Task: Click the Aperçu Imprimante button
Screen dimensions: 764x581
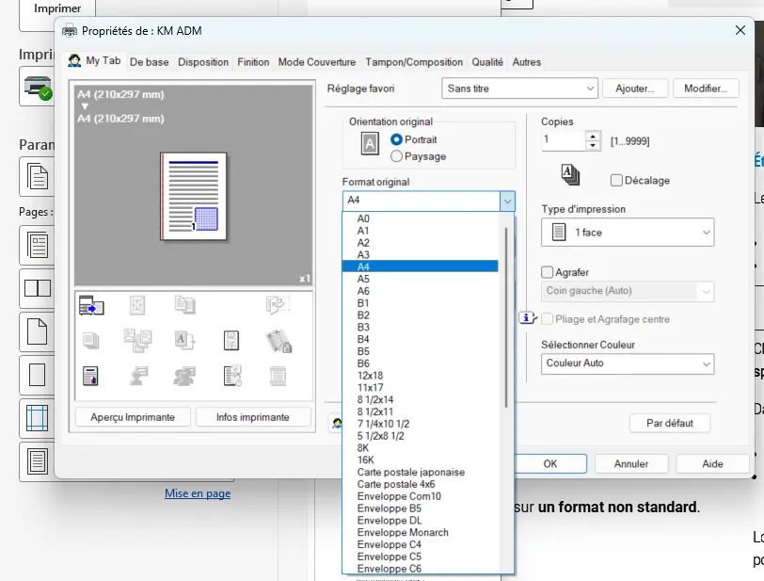Action: tap(132, 416)
